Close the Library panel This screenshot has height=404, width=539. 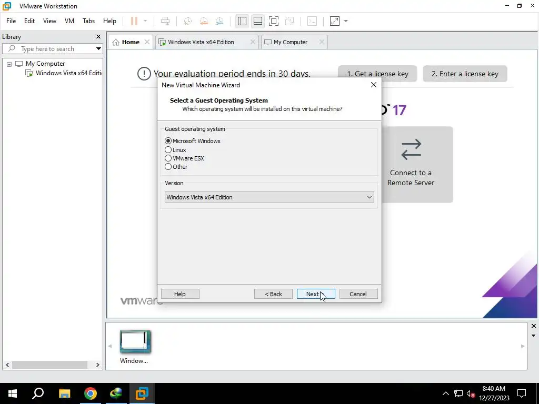click(98, 36)
